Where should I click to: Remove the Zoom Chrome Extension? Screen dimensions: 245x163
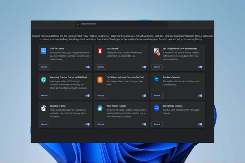(157, 124)
